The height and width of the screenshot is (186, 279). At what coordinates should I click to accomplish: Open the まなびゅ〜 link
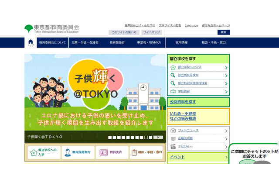click(185, 146)
